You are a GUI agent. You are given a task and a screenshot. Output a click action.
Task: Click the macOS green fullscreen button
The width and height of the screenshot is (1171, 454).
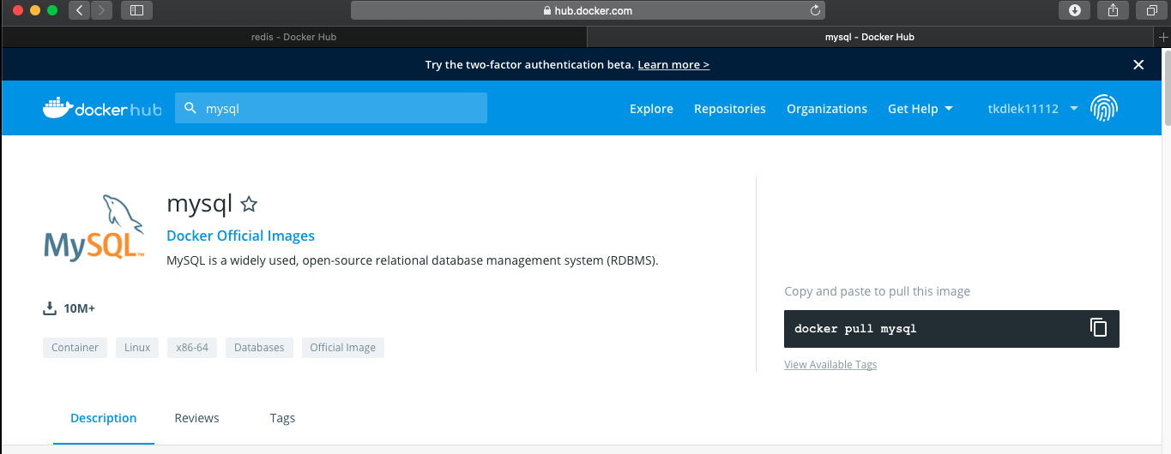[52, 10]
